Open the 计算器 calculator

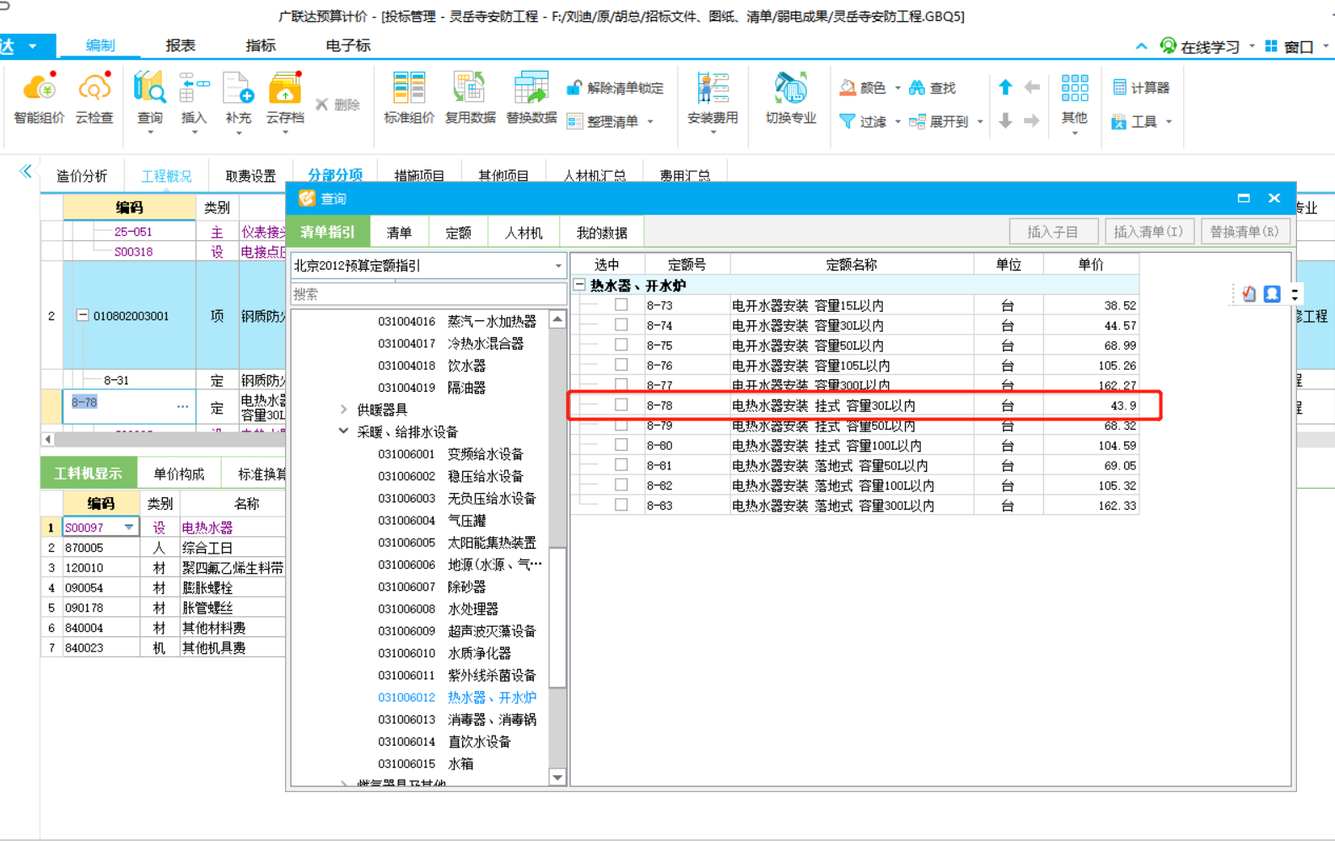coord(1141,88)
